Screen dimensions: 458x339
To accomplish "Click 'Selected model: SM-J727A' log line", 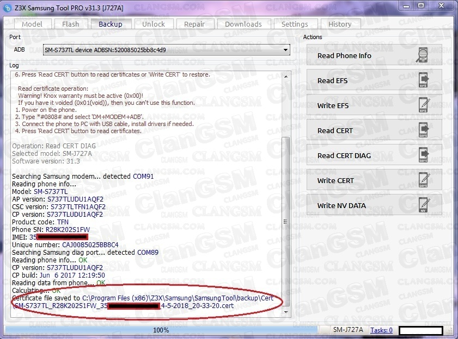I will pos(52,153).
